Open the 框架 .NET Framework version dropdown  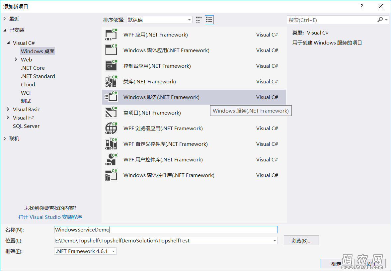click(x=85, y=251)
